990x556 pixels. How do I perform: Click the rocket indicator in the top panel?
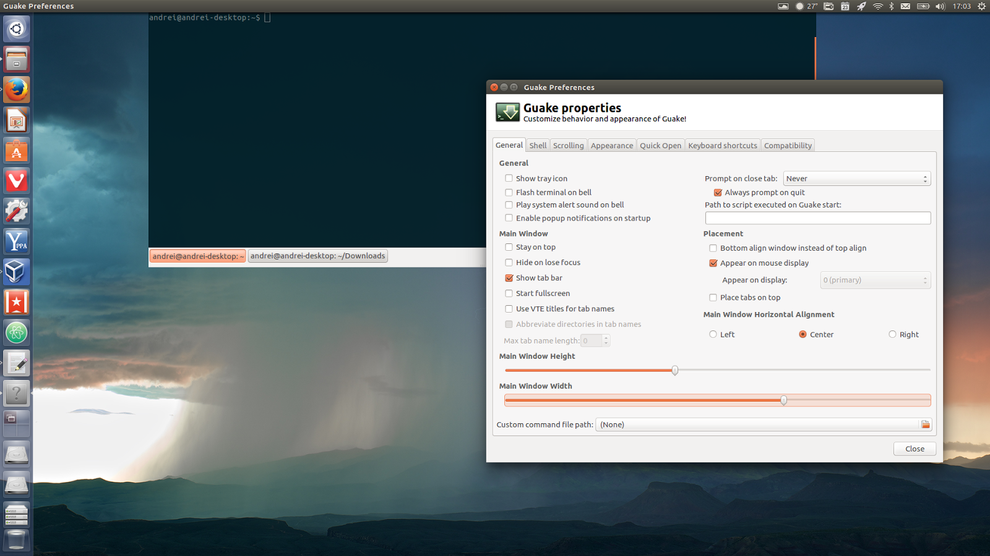click(861, 6)
